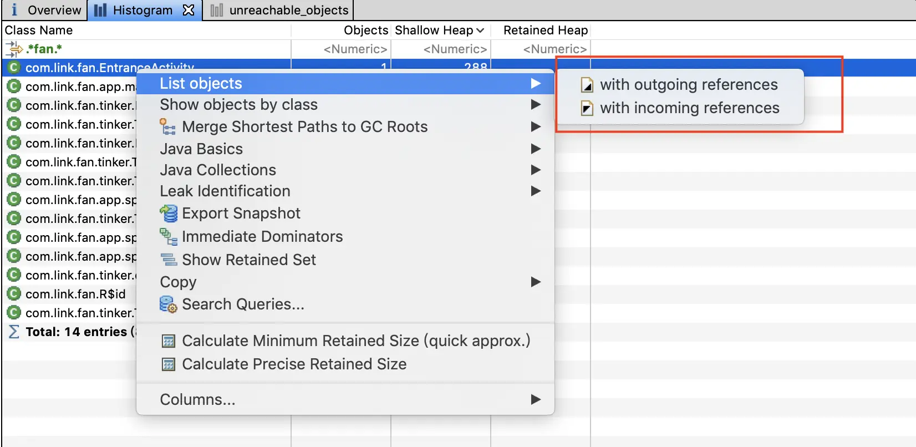Screen dimensions: 916x447
Task: Click the Retained Heap column header
Action: 545,30
